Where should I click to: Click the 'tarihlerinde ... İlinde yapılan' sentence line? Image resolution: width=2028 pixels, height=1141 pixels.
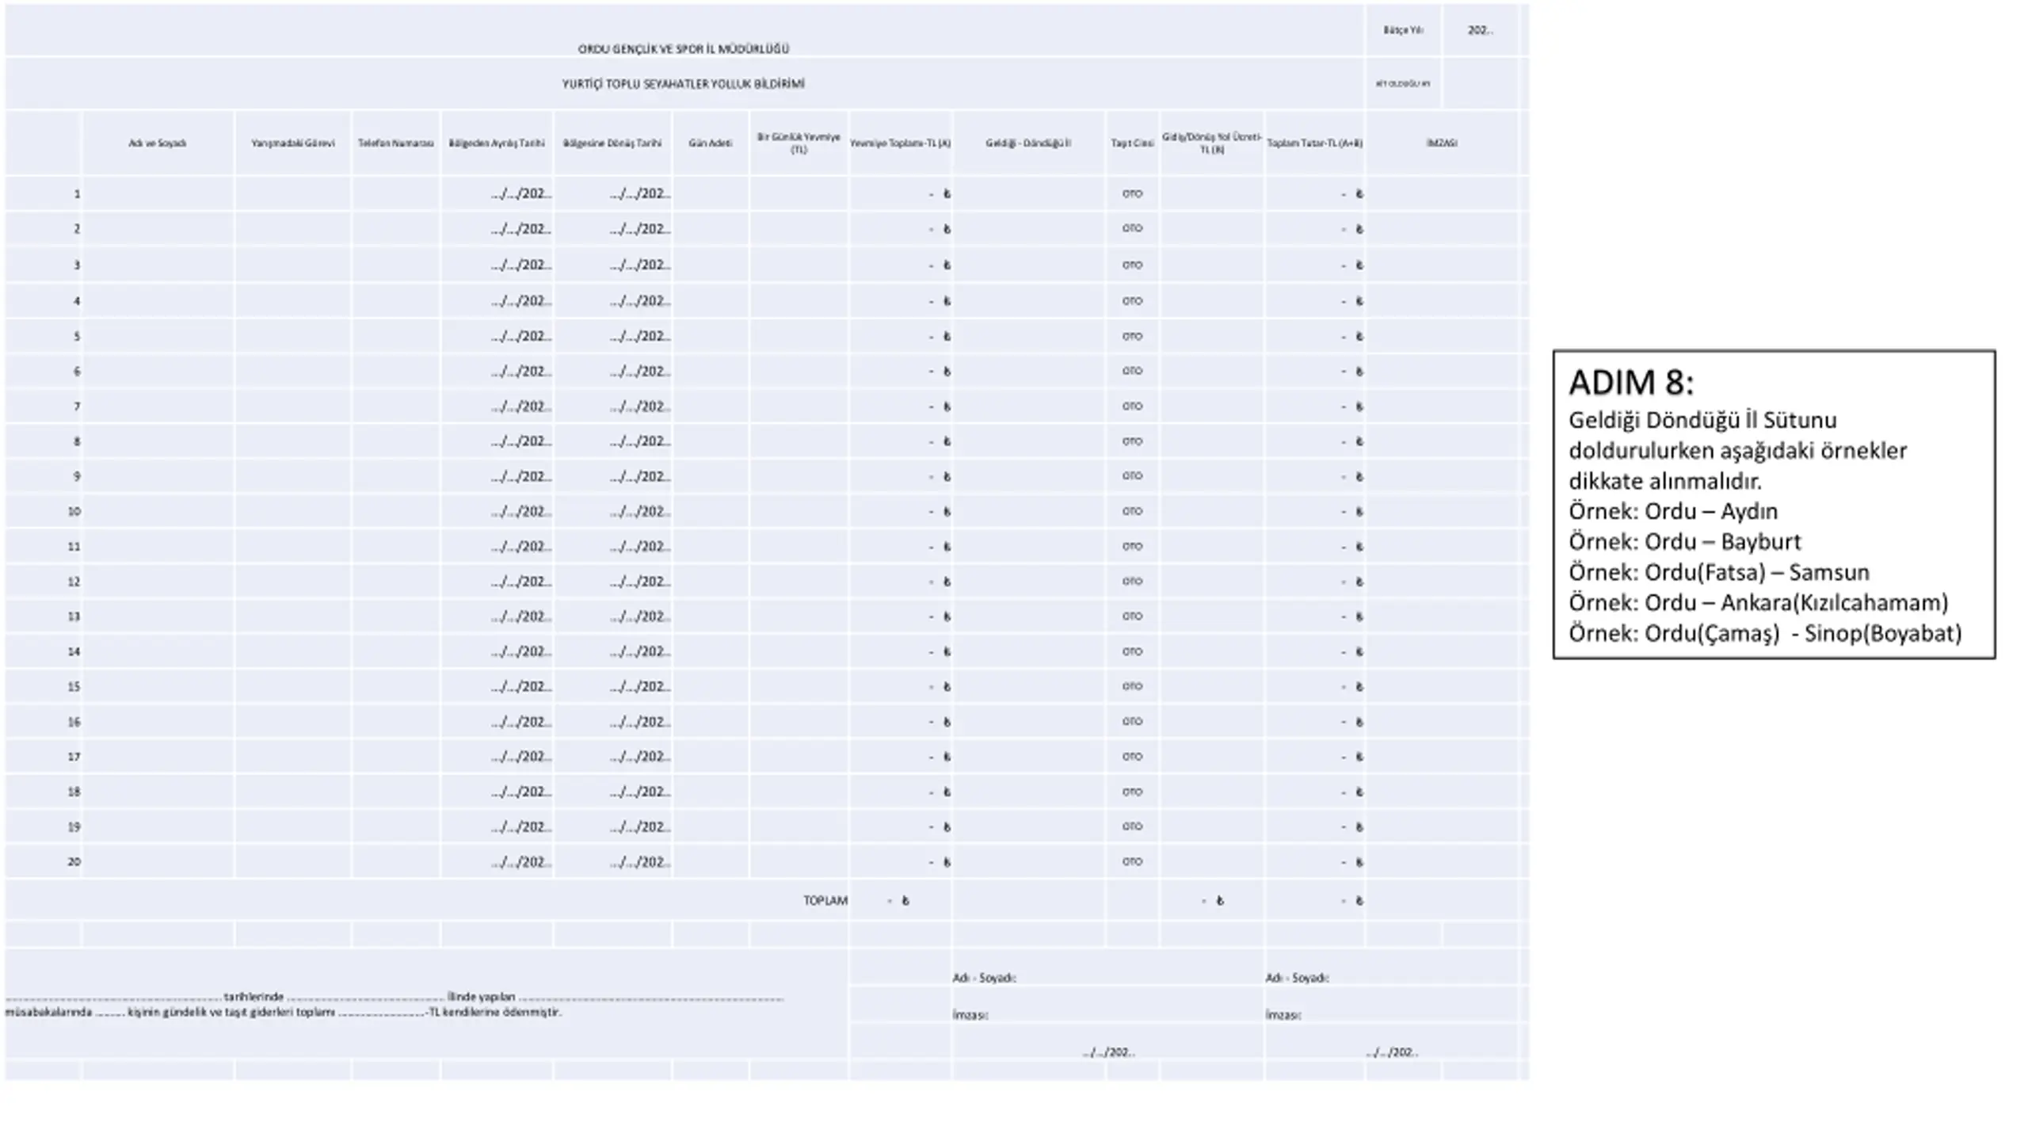click(395, 997)
